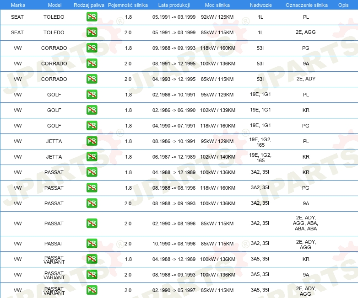The width and height of the screenshot is (358, 298).
Task: Click the fuel icon in SEAT TOLEDO 2.0 row
Action: [x=92, y=32]
